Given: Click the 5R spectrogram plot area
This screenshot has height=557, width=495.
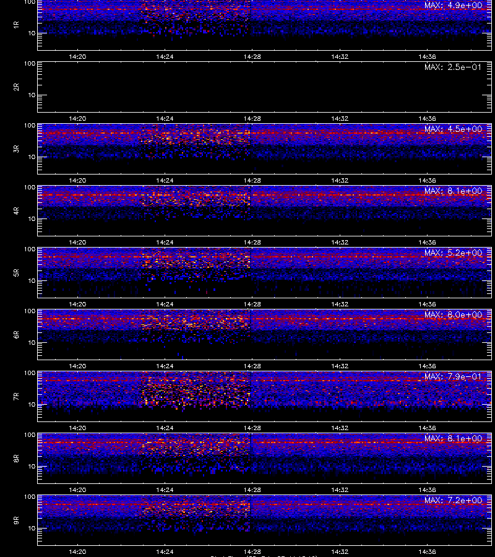Looking at the screenshot, I should [264, 272].
